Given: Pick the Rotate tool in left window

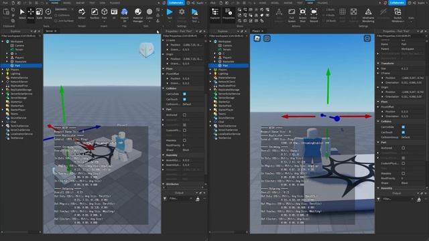Looking at the screenshot, I should pyautogui.click(x=48, y=13).
